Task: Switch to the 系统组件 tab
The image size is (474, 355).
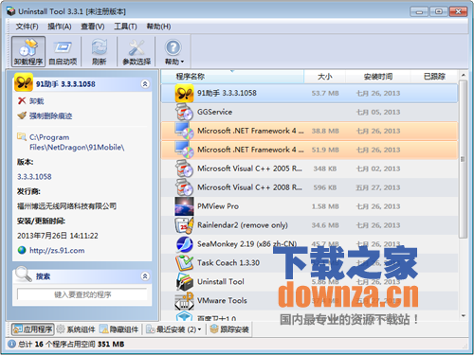Action: [76, 329]
